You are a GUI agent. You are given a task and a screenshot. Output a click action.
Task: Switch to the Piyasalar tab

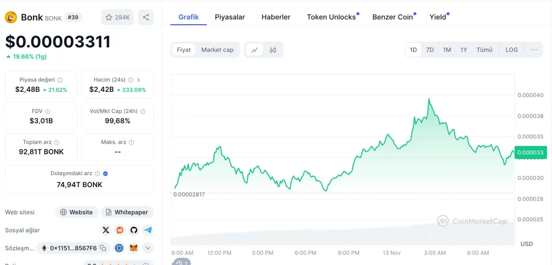(230, 17)
